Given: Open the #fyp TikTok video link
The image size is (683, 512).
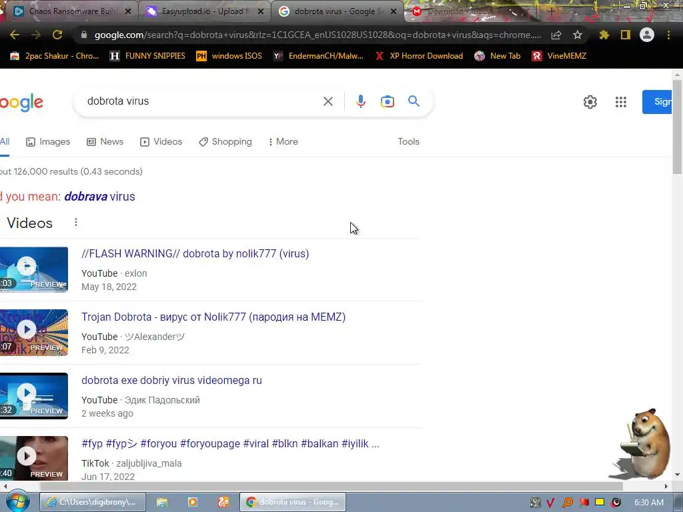Looking at the screenshot, I should click(x=230, y=443).
